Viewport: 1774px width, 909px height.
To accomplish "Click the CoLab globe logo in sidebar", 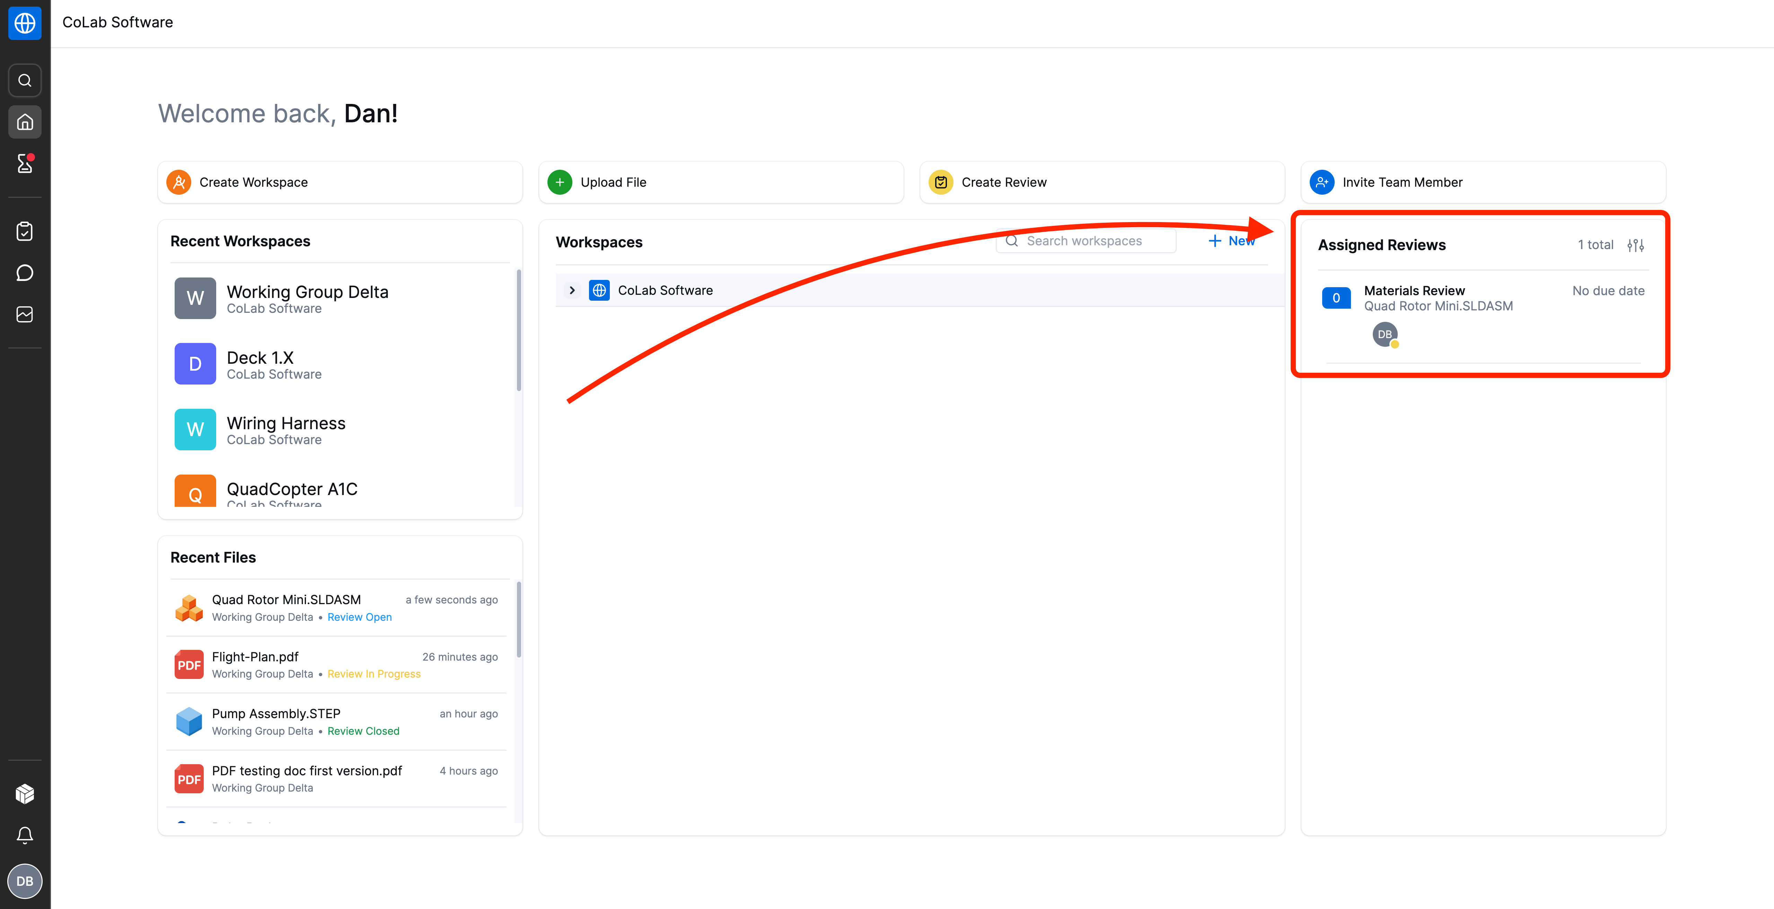I will (25, 23).
